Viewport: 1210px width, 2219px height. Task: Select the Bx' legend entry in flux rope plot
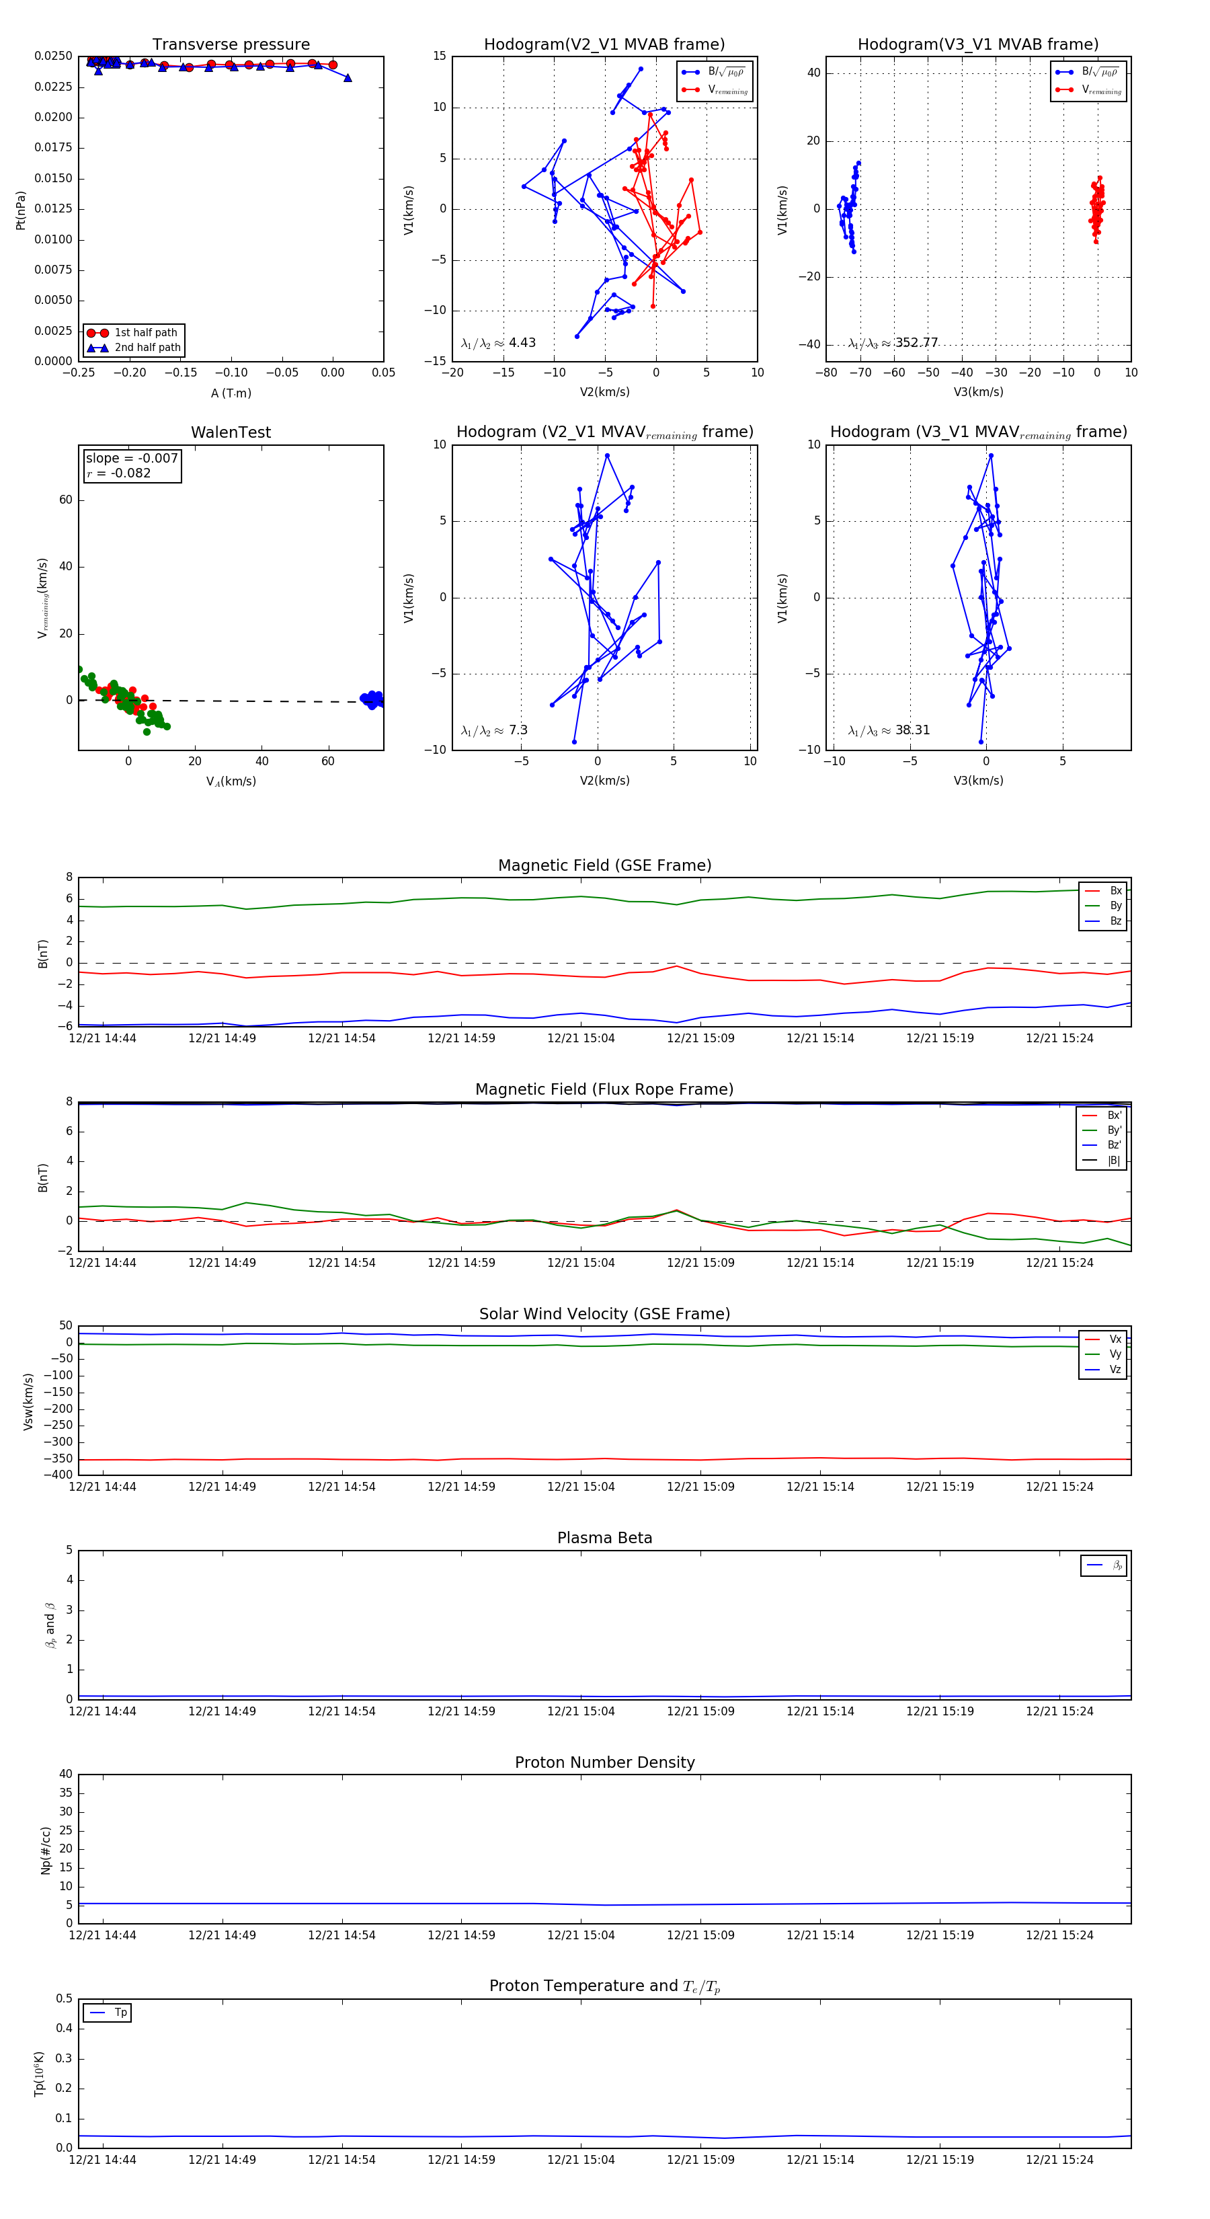(x=1102, y=1115)
